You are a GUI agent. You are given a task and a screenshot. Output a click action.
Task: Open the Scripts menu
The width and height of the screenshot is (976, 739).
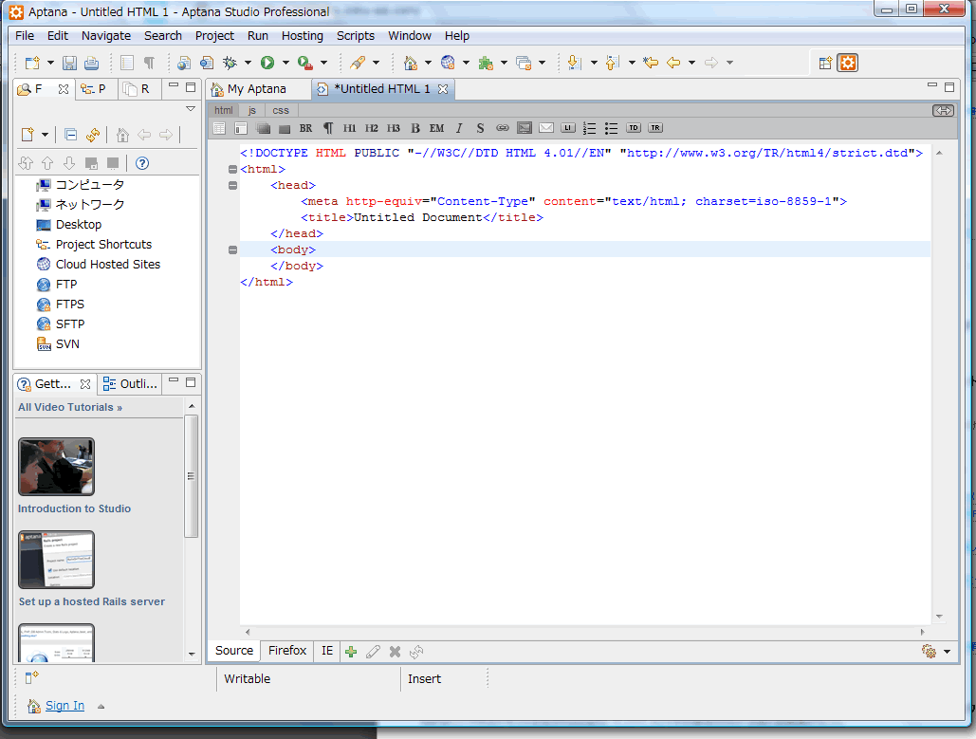(356, 36)
